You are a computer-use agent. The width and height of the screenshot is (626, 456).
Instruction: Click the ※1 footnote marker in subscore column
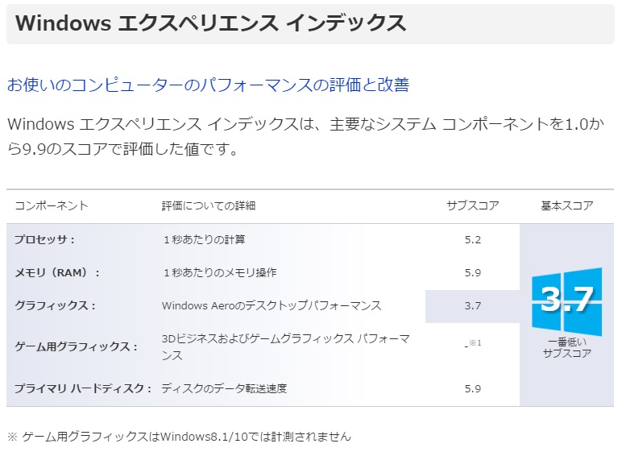point(474,344)
